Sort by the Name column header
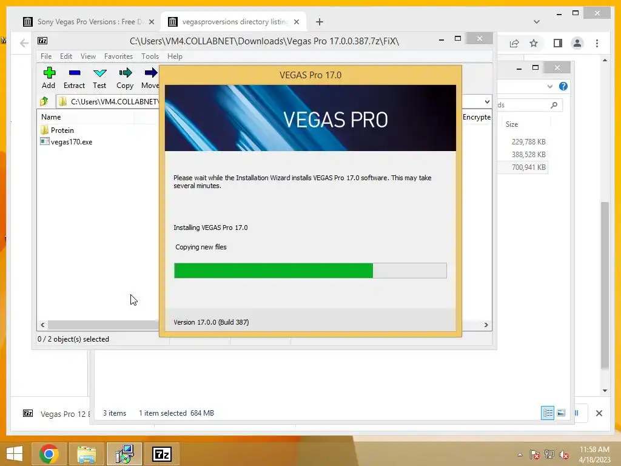Viewport: 621px width, 466px height. point(51,117)
